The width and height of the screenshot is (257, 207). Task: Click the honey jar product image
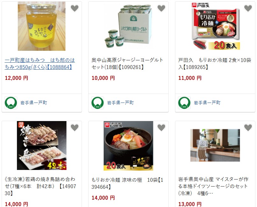42,26
